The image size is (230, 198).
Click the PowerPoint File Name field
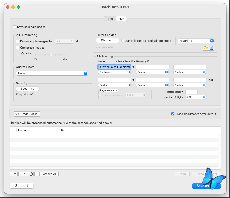[x=114, y=67]
